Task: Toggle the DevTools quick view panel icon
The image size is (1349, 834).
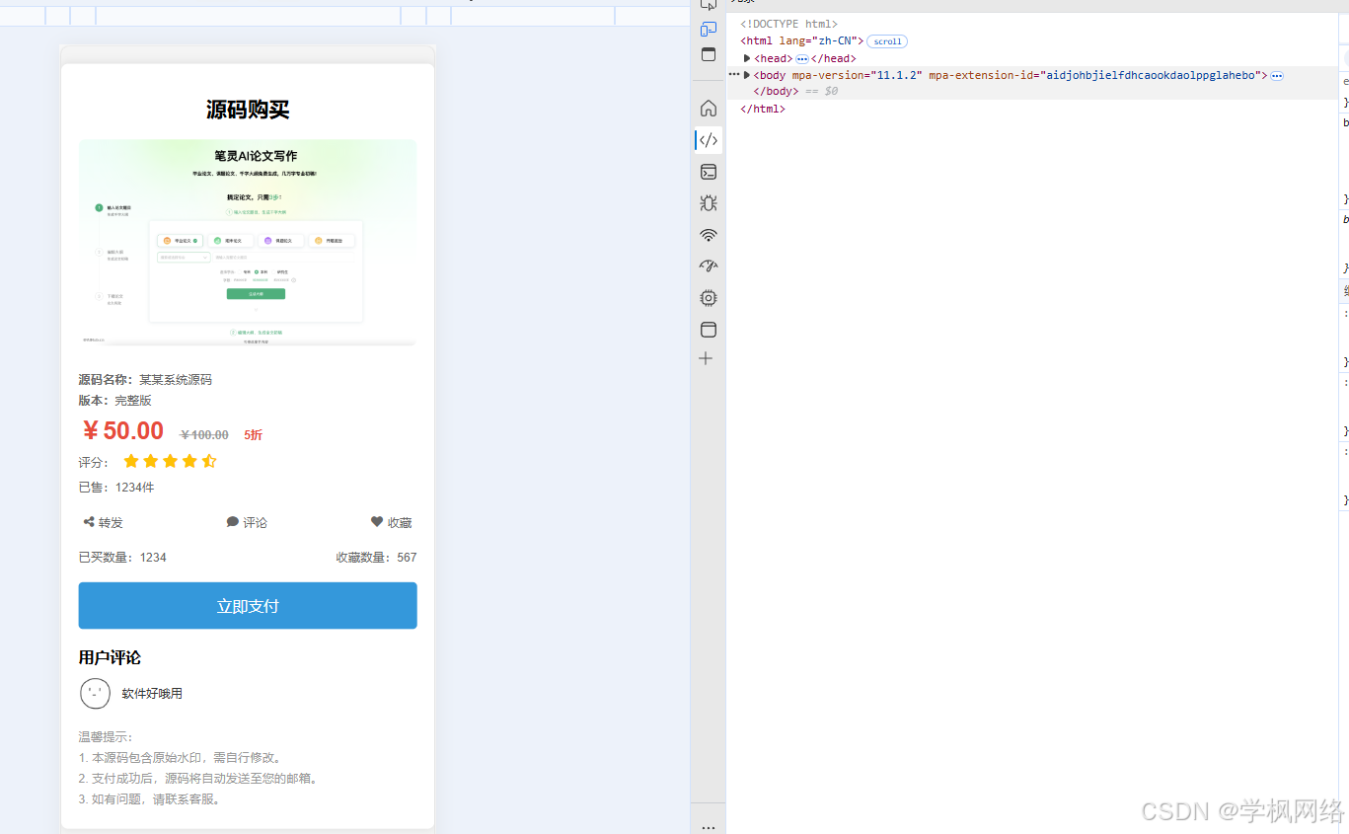Action: tap(709, 55)
